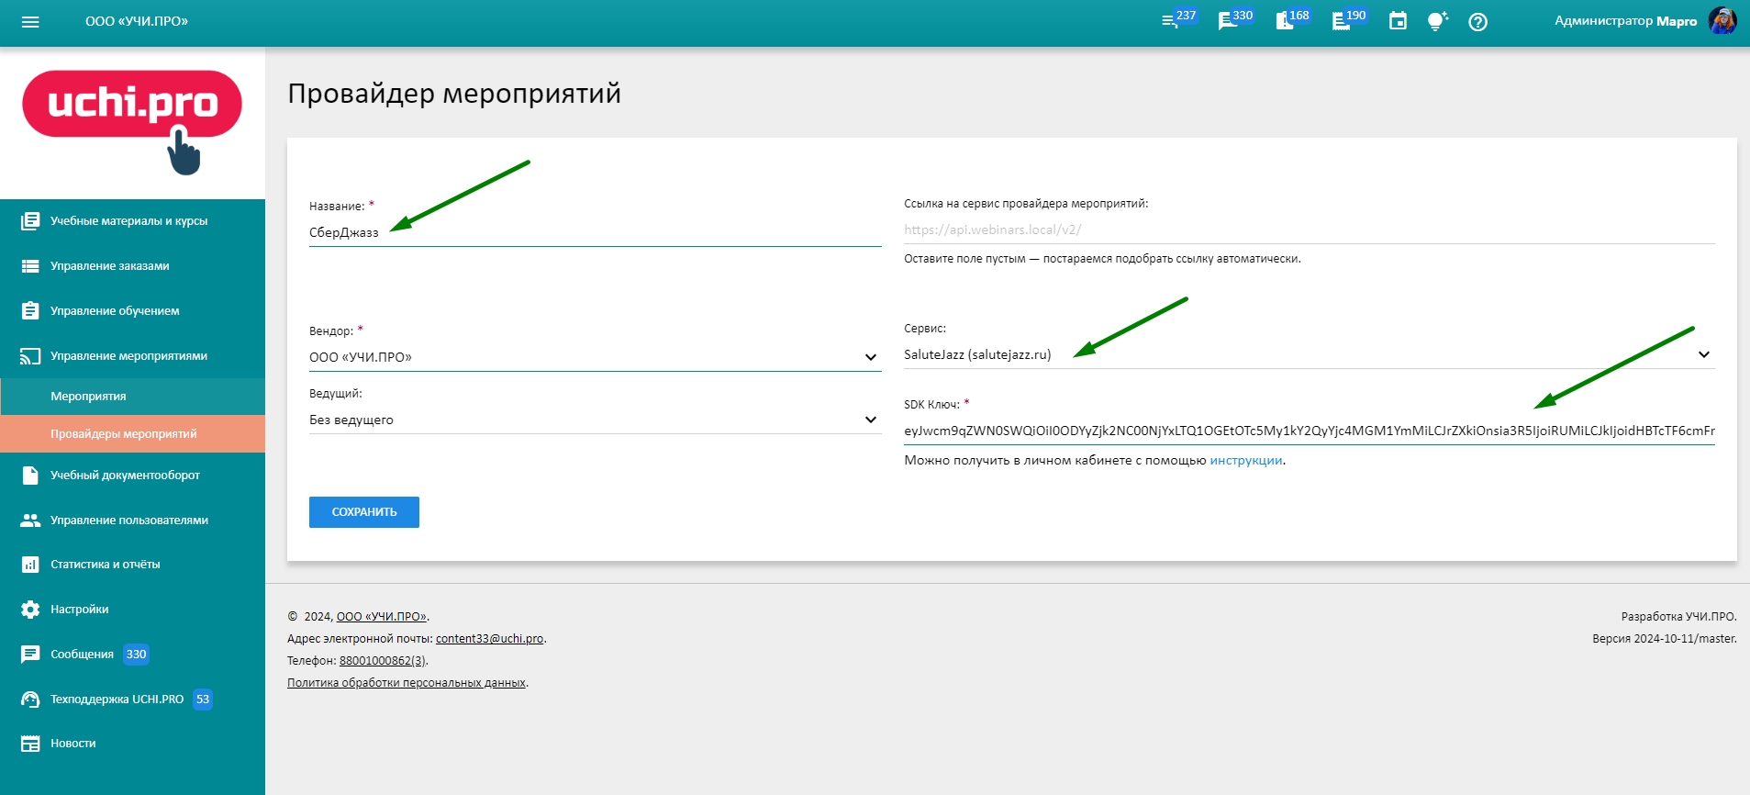Open Управление обучением menu

(132, 311)
